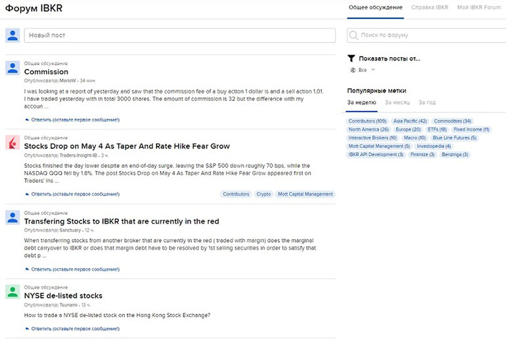Click Ответить under the Stocks Drop post
This screenshot has height=340, width=506.
coord(75,194)
